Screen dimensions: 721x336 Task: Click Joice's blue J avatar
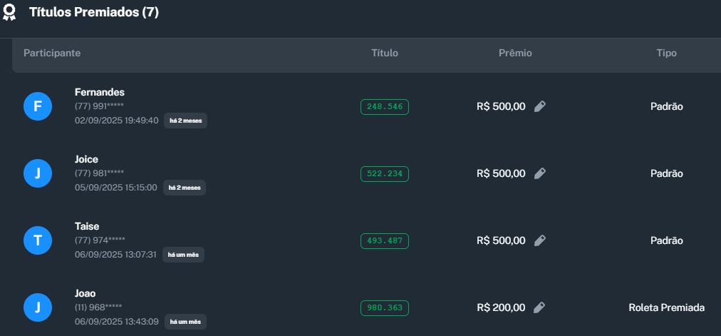(38, 174)
